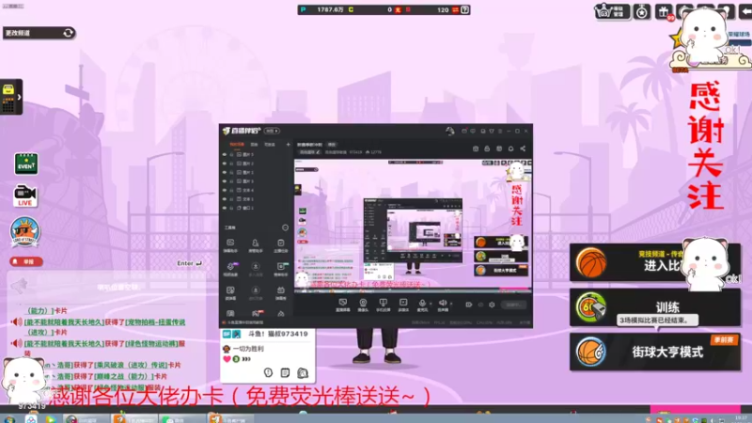
Task: Switch to the third scene tab
Action: pos(270,145)
